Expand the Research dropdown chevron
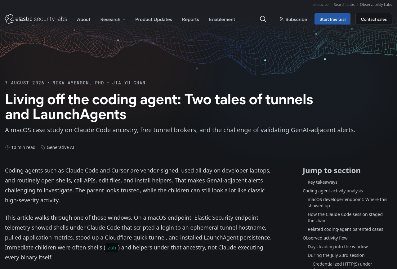 tap(124, 19)
